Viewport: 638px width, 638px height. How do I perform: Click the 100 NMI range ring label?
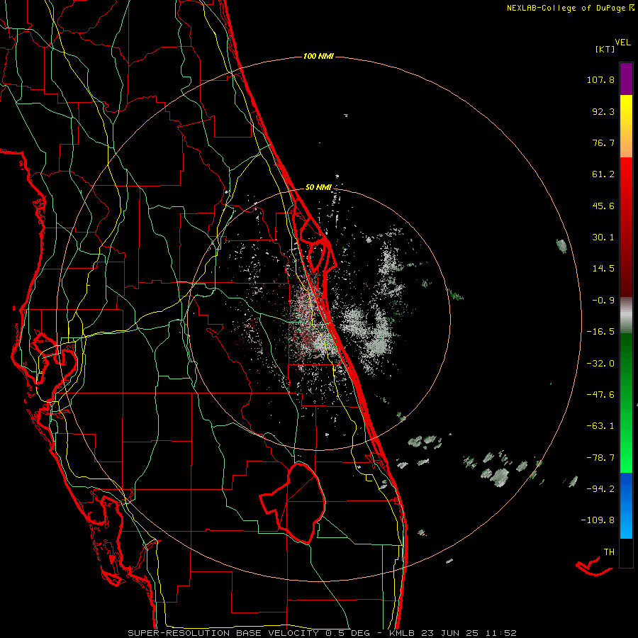(x=318, y=56)
